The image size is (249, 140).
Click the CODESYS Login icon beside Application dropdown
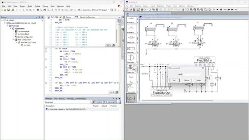[x=112, y=10]
